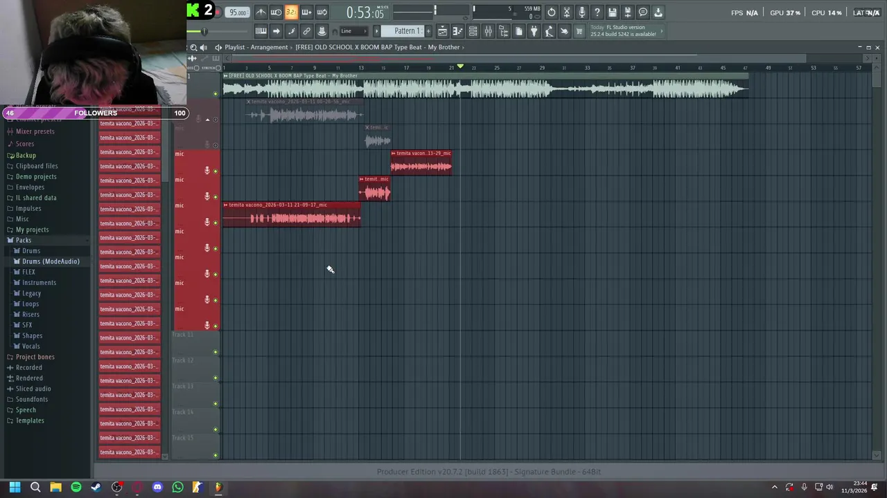Mute Track 13 with its green LED
887x498 pixels.
pyautogui.click(x=215, y=403)
